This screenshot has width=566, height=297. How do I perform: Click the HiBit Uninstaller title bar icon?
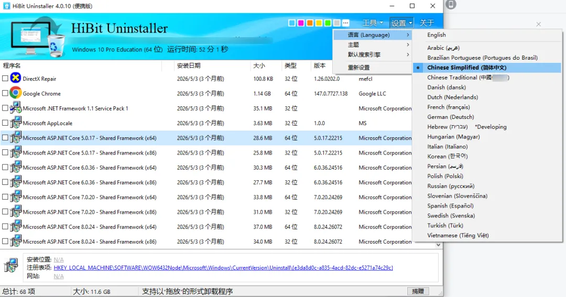pyautogui.click(x=6, y=6)
